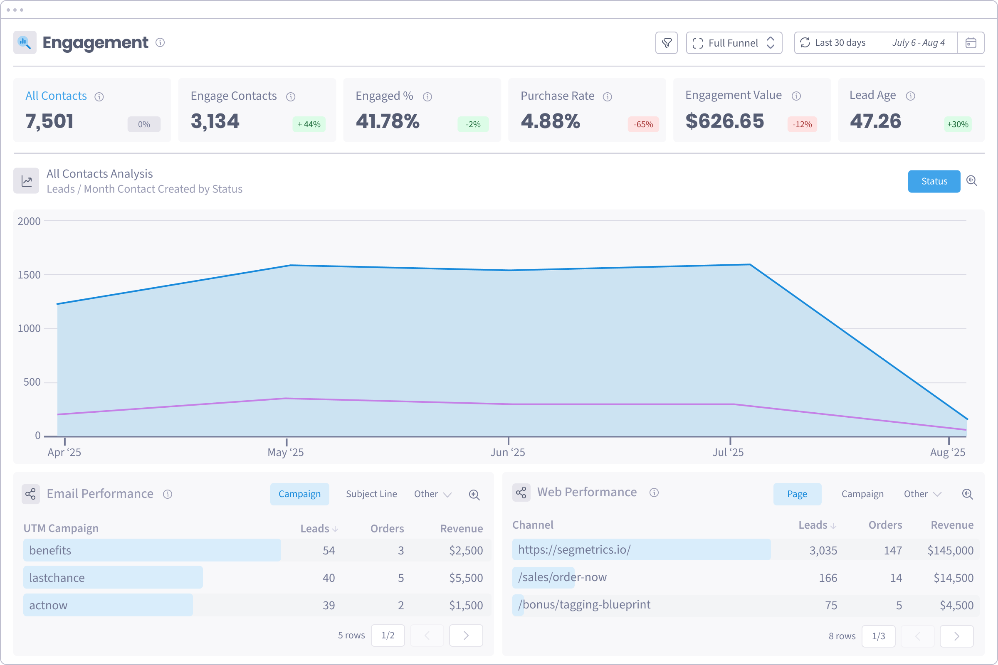The image size is (998, 665).
Task: Click the Web Performance share icon
Action: pos(521,493)
